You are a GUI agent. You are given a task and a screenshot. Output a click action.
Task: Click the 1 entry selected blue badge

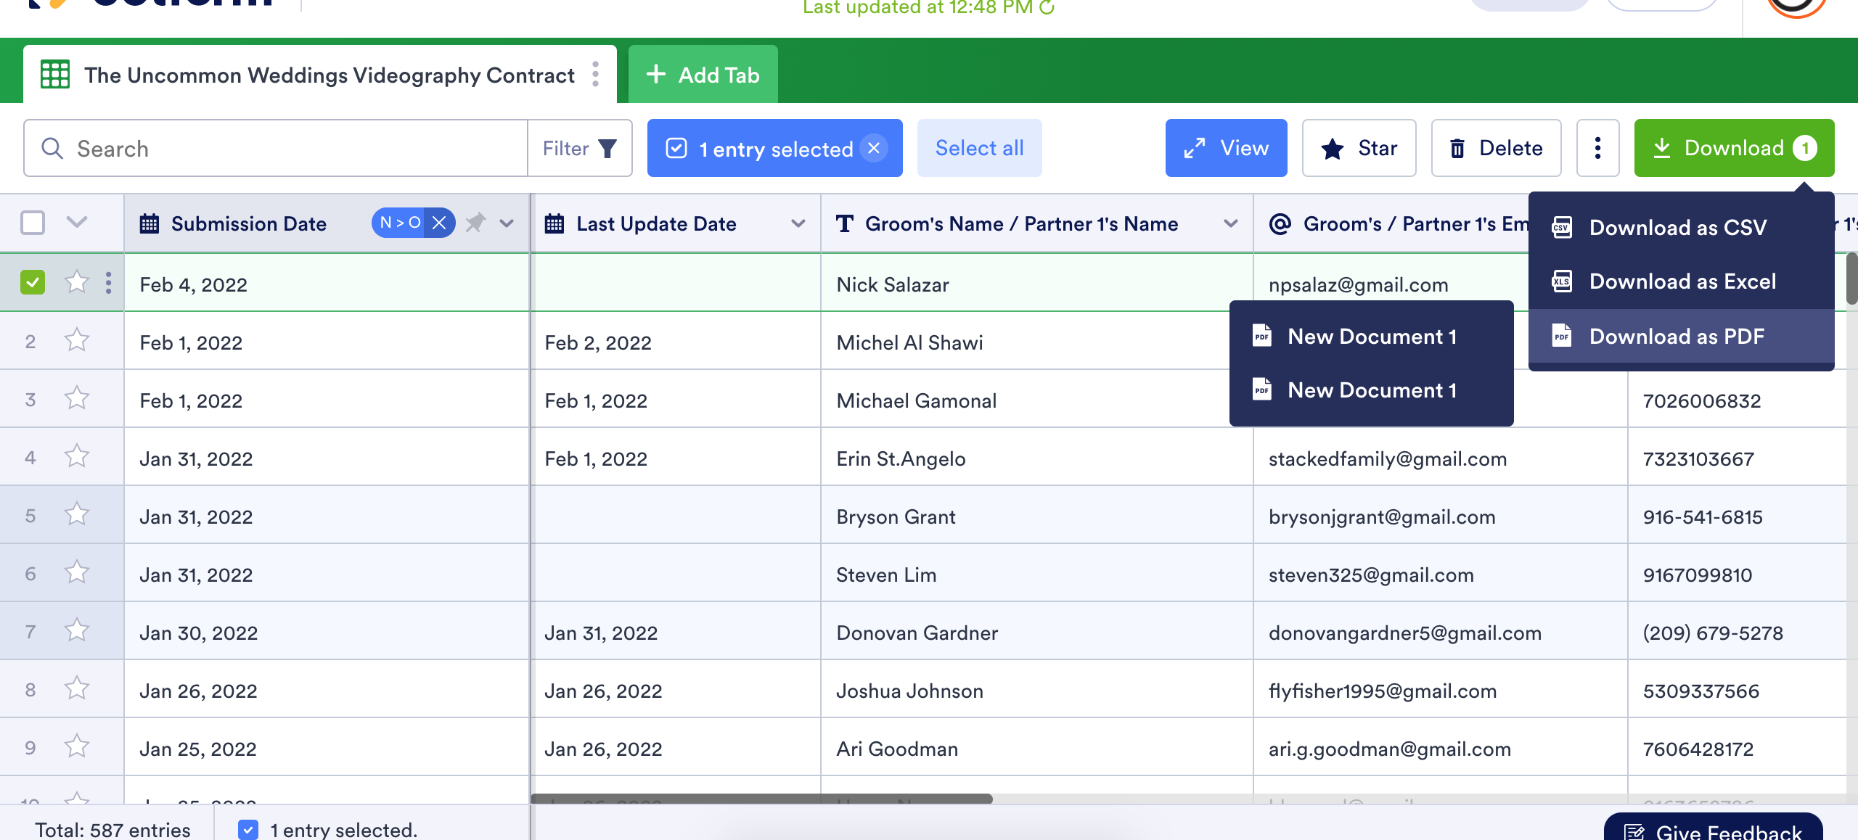[774, 148]
